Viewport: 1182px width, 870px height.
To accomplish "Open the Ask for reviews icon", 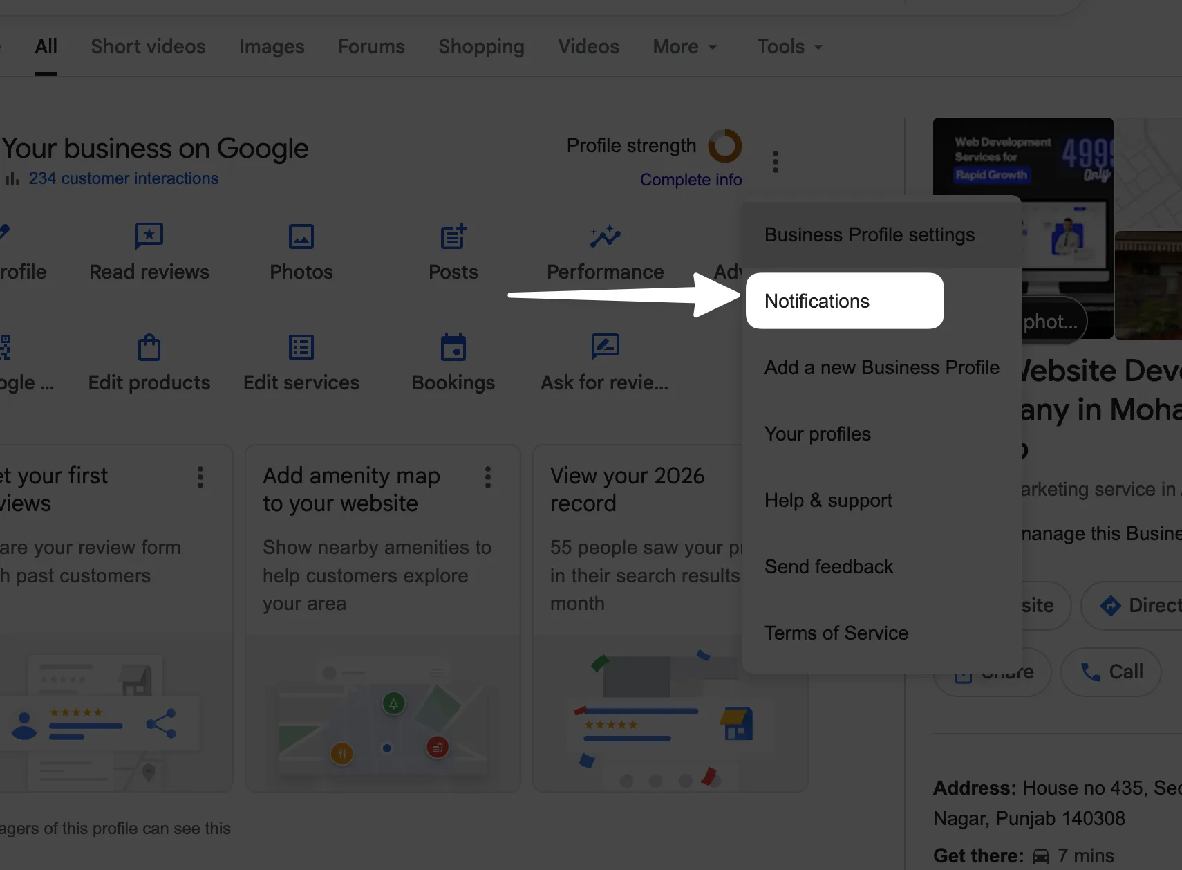I will point(605,346).
